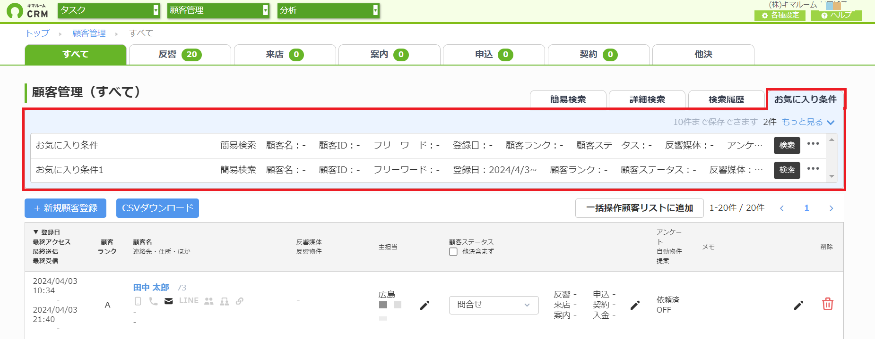Open more options for お気に入り条件 row
Viewport: 875px width, 339px height.
(813, 144)
